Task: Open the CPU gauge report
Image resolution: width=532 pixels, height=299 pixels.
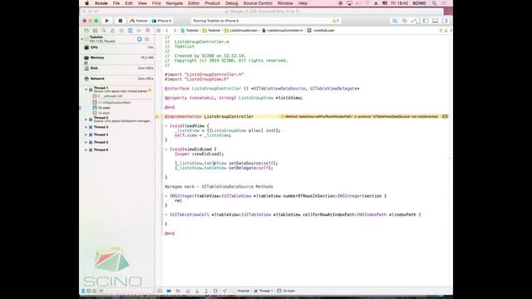Action: tap(118, 47)
